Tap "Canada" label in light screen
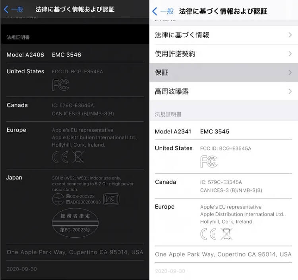Screen dimensions: 298x280 point(166,182)
